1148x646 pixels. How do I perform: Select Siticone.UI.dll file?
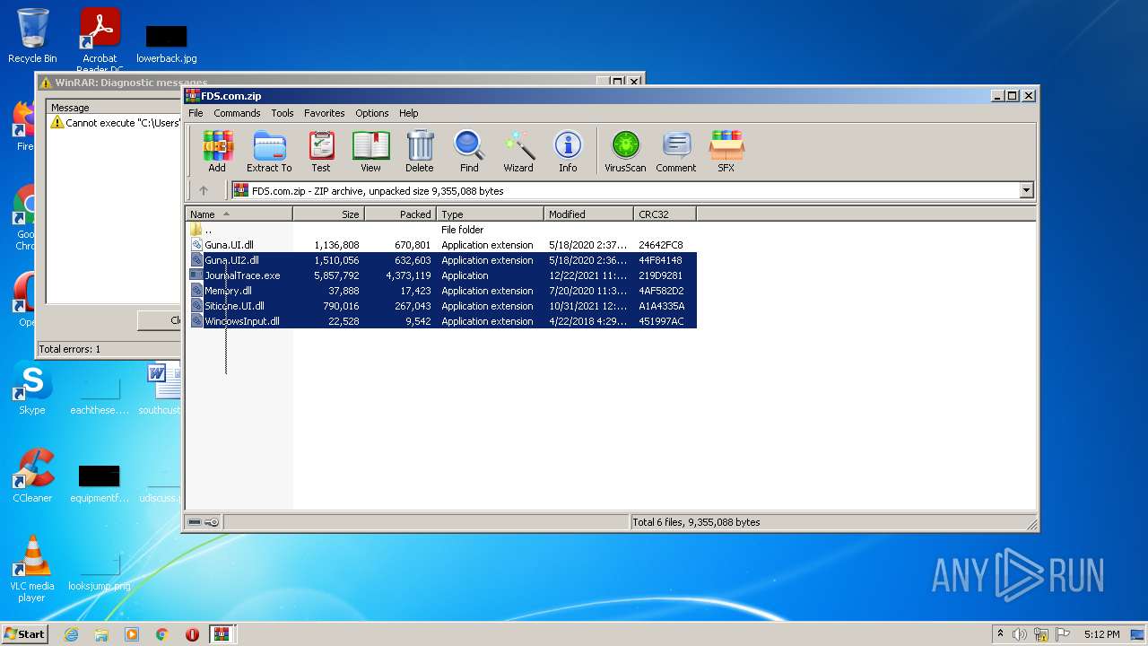pyautogui.click(x=441, y=306)
